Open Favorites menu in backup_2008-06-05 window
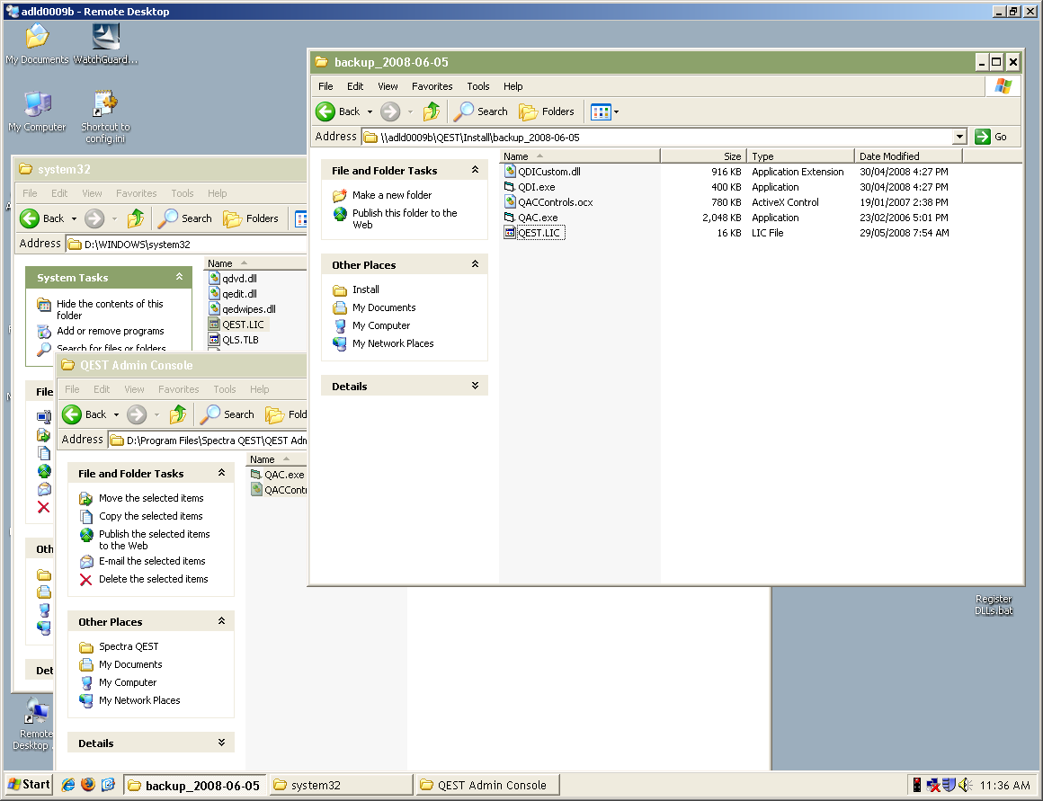The width and height of the screenshot is (1043, 801). click(x=432, y=86)
